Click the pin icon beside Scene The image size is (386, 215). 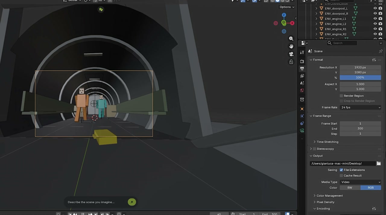(x=381, y=51)
